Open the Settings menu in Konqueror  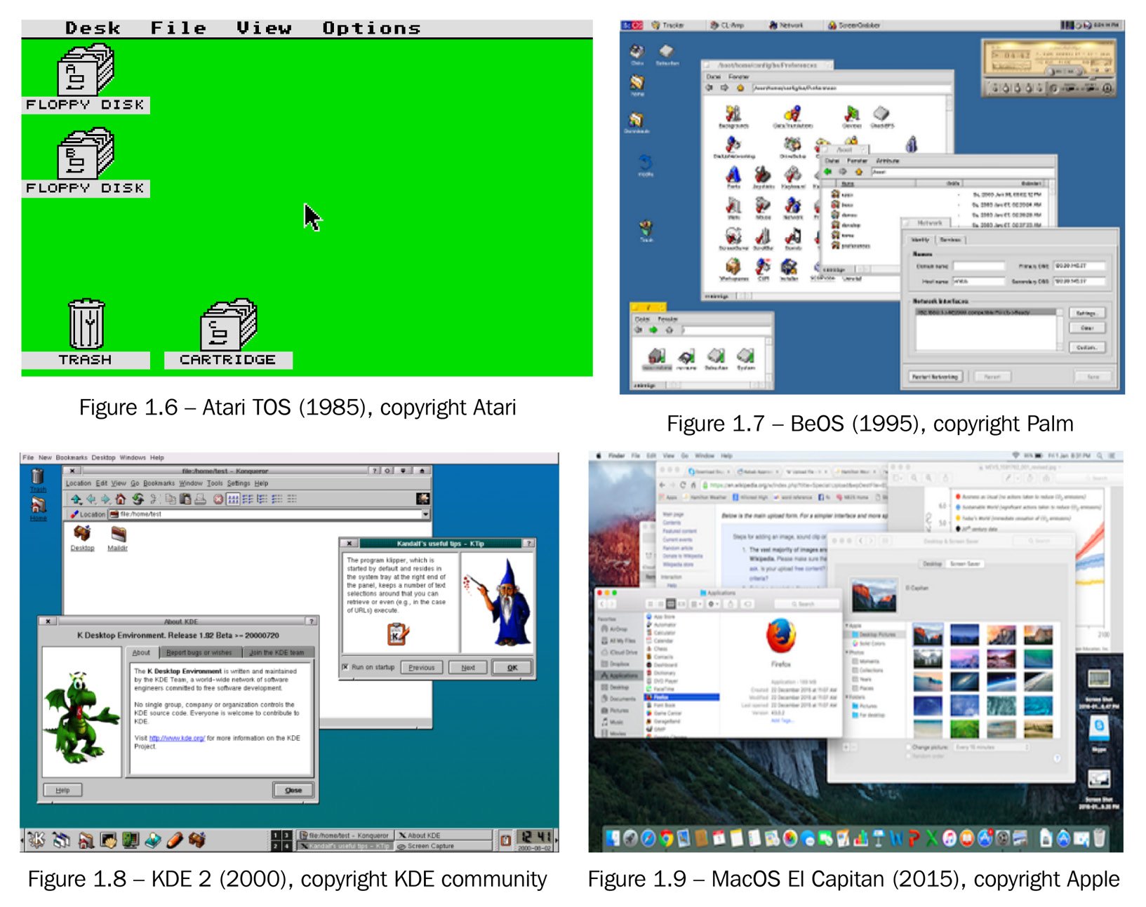pyautogui.click(x=239, y=483)
